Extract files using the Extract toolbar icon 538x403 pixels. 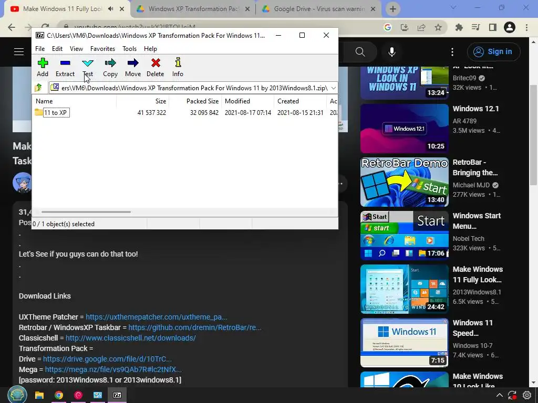point(65,67)
